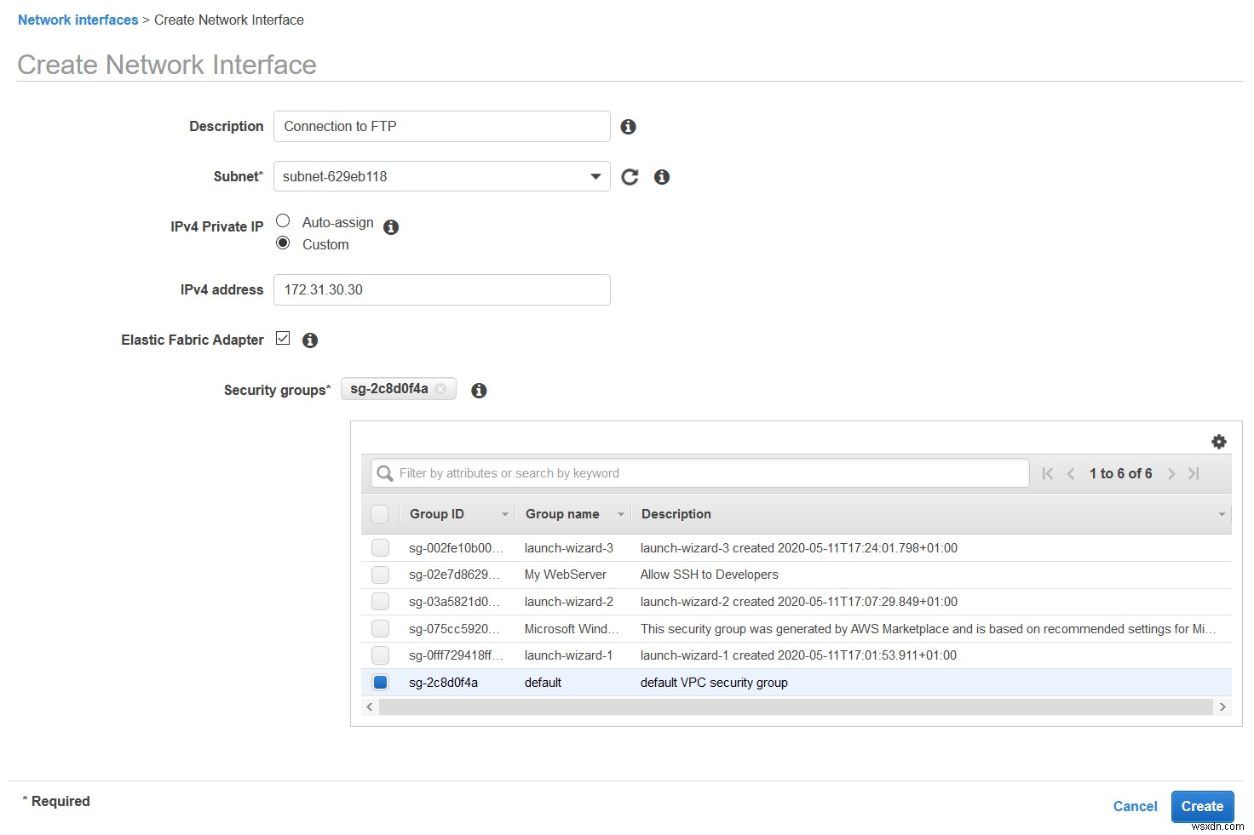The width and height of the screenshot is (1254, 835).
Task: Open the security groups table settings gear
Action: click(1219, 441)
